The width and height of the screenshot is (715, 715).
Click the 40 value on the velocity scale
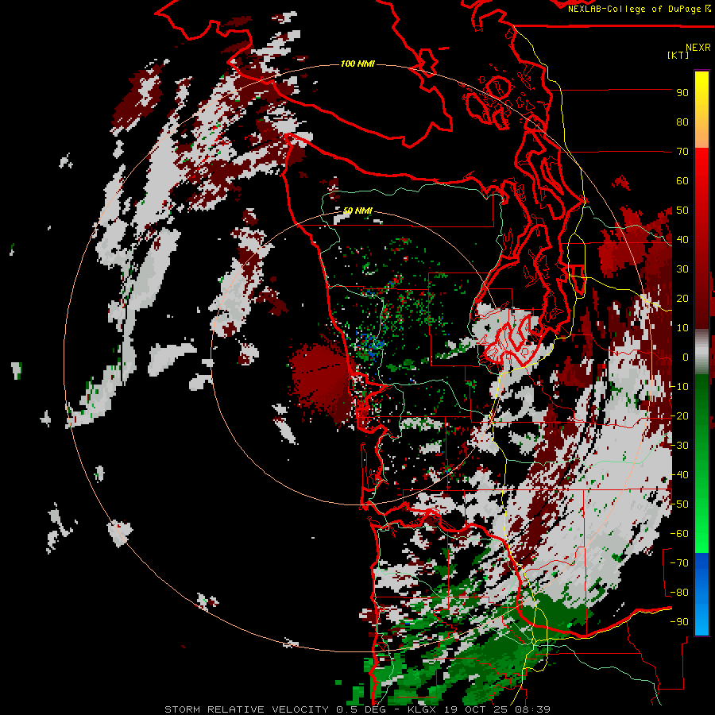(x=682, y=240)
